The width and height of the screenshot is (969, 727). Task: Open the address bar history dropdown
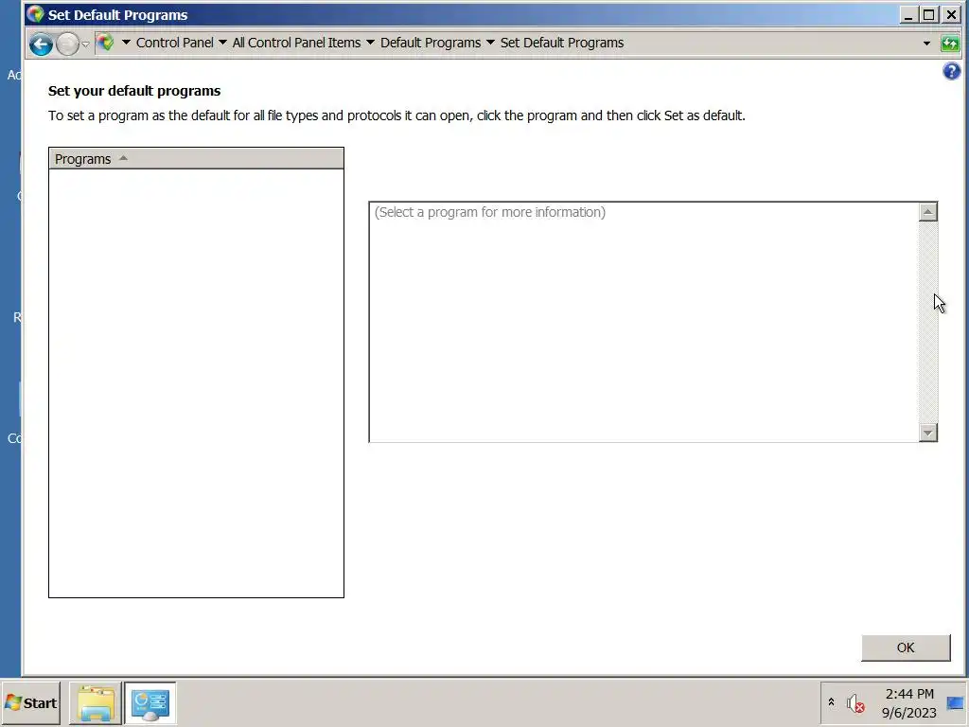click(926, 44)
